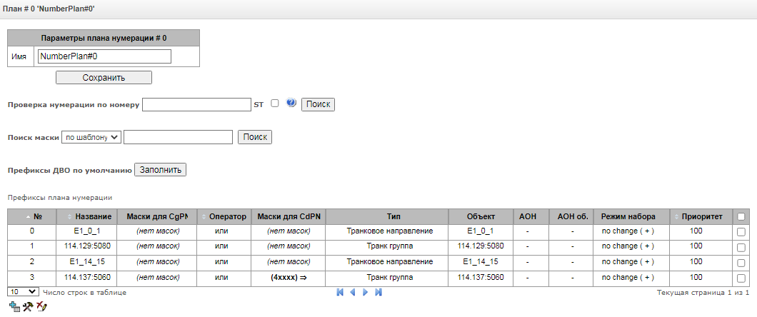Go to the next table page
Image resolution: width=757 pixels, height=317 pixels.
365,292
